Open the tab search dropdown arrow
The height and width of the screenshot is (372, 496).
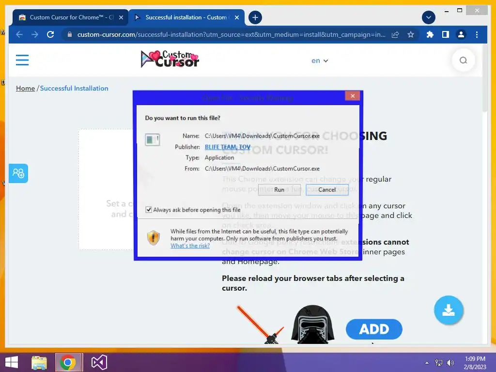429,17
